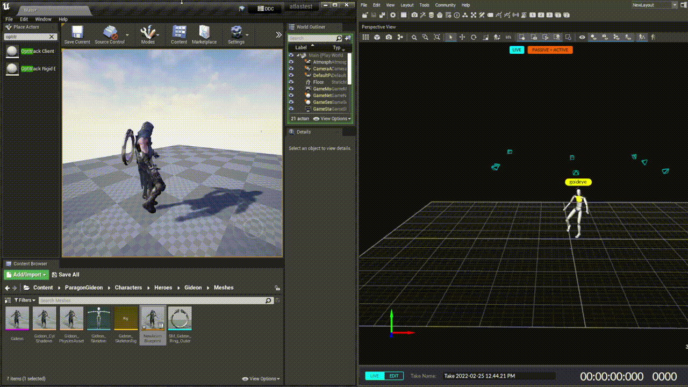Image resolution: width=688 pixels, height=387 pixels.
Task: Open Add/Import dropdown in Content Browser
Action: (26, 275)
